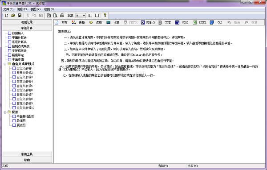Select 自定义表格7 tree item
Screen dimensions: 267x170
click(24, 95)
